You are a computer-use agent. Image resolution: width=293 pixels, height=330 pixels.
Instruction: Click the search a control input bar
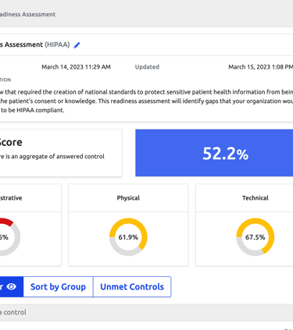click(x=146, y=312)
